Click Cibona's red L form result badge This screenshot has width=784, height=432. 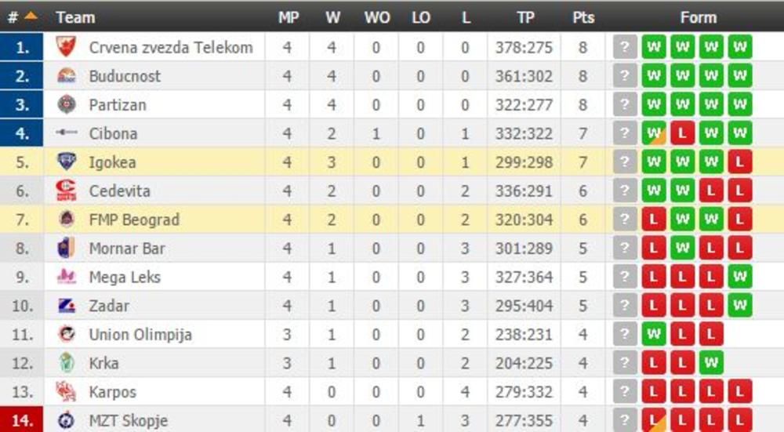click(x=682, y=133)
